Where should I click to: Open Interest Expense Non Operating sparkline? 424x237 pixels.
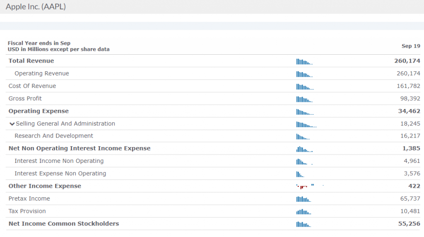click(x=300, y=174)
